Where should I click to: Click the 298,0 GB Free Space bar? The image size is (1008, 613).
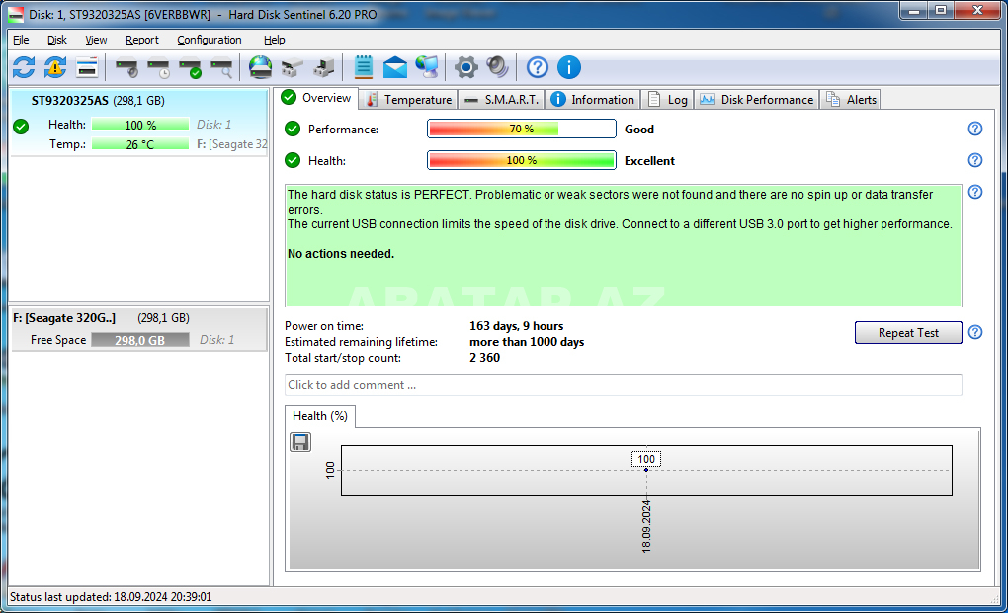pyautogui.click(x=140, y=340)
